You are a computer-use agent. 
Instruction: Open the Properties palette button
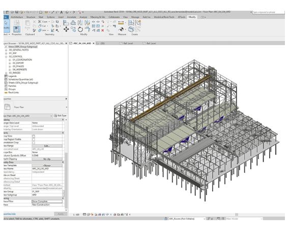[17, 29]
